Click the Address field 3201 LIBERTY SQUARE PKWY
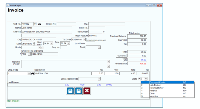The width and height of the screenshot is (200, 109). tap(47, 32)
